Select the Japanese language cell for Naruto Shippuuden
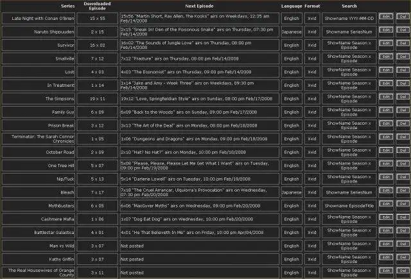411x279 pixels. pyautogui.click(x=292, y=32)
